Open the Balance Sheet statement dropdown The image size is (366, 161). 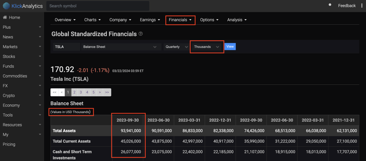[x=121, y=47]
